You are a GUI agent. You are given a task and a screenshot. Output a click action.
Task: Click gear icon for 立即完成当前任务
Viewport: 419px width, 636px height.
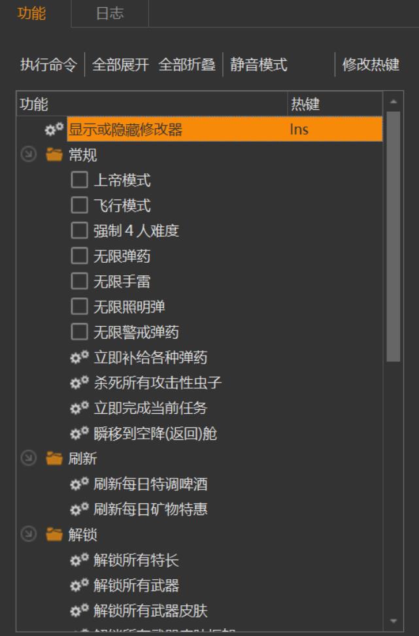pos(79,409)
